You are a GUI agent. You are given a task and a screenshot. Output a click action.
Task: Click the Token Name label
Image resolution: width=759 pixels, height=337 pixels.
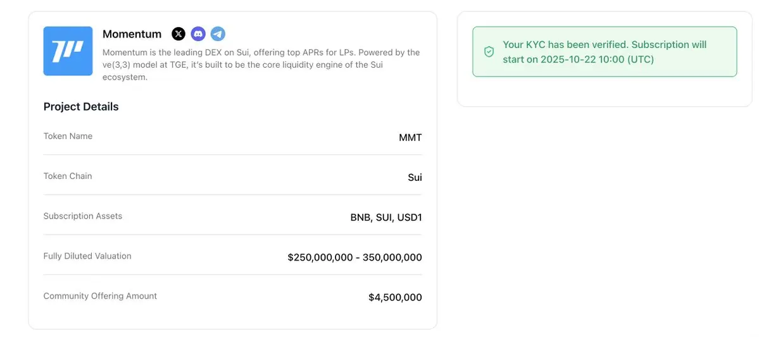[x=68, y=136]
